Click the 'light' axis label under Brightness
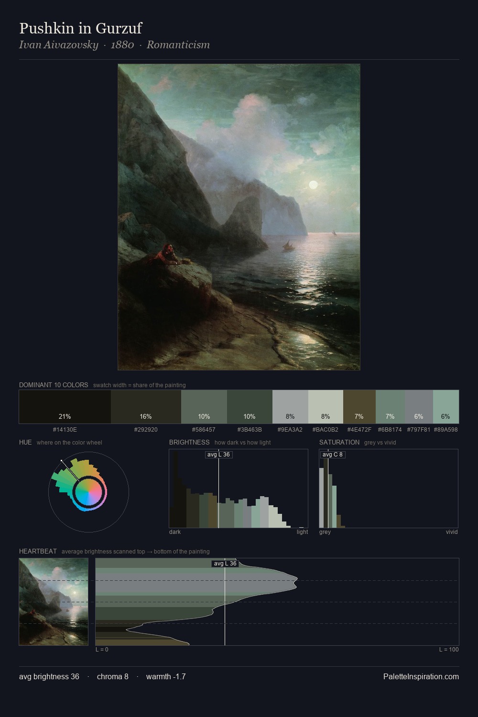Viewport: 478px width, 717px height. point(303,532)
